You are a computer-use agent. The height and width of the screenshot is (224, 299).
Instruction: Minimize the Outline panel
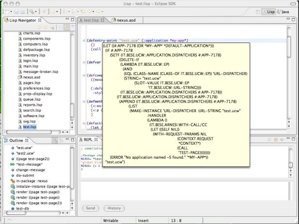(67, 139)
